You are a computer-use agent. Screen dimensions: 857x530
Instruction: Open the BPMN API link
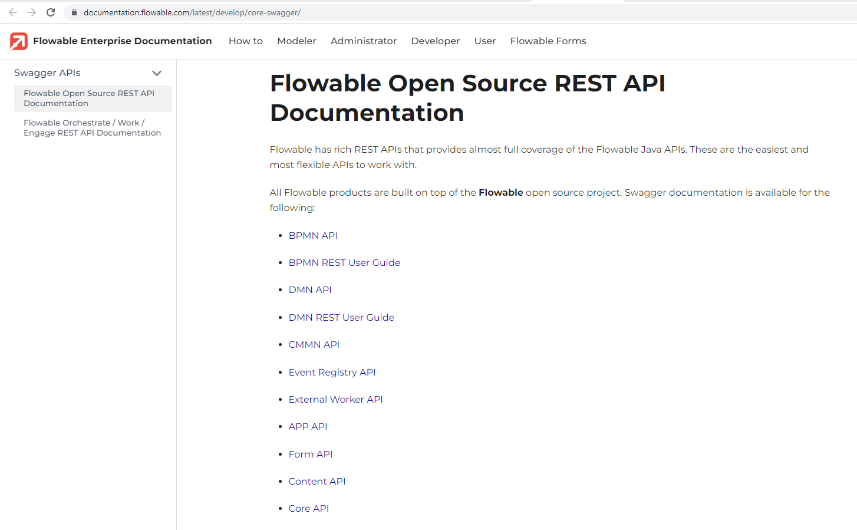[313, 235]
